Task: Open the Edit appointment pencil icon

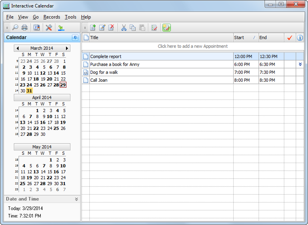Action: coord(102,27)
